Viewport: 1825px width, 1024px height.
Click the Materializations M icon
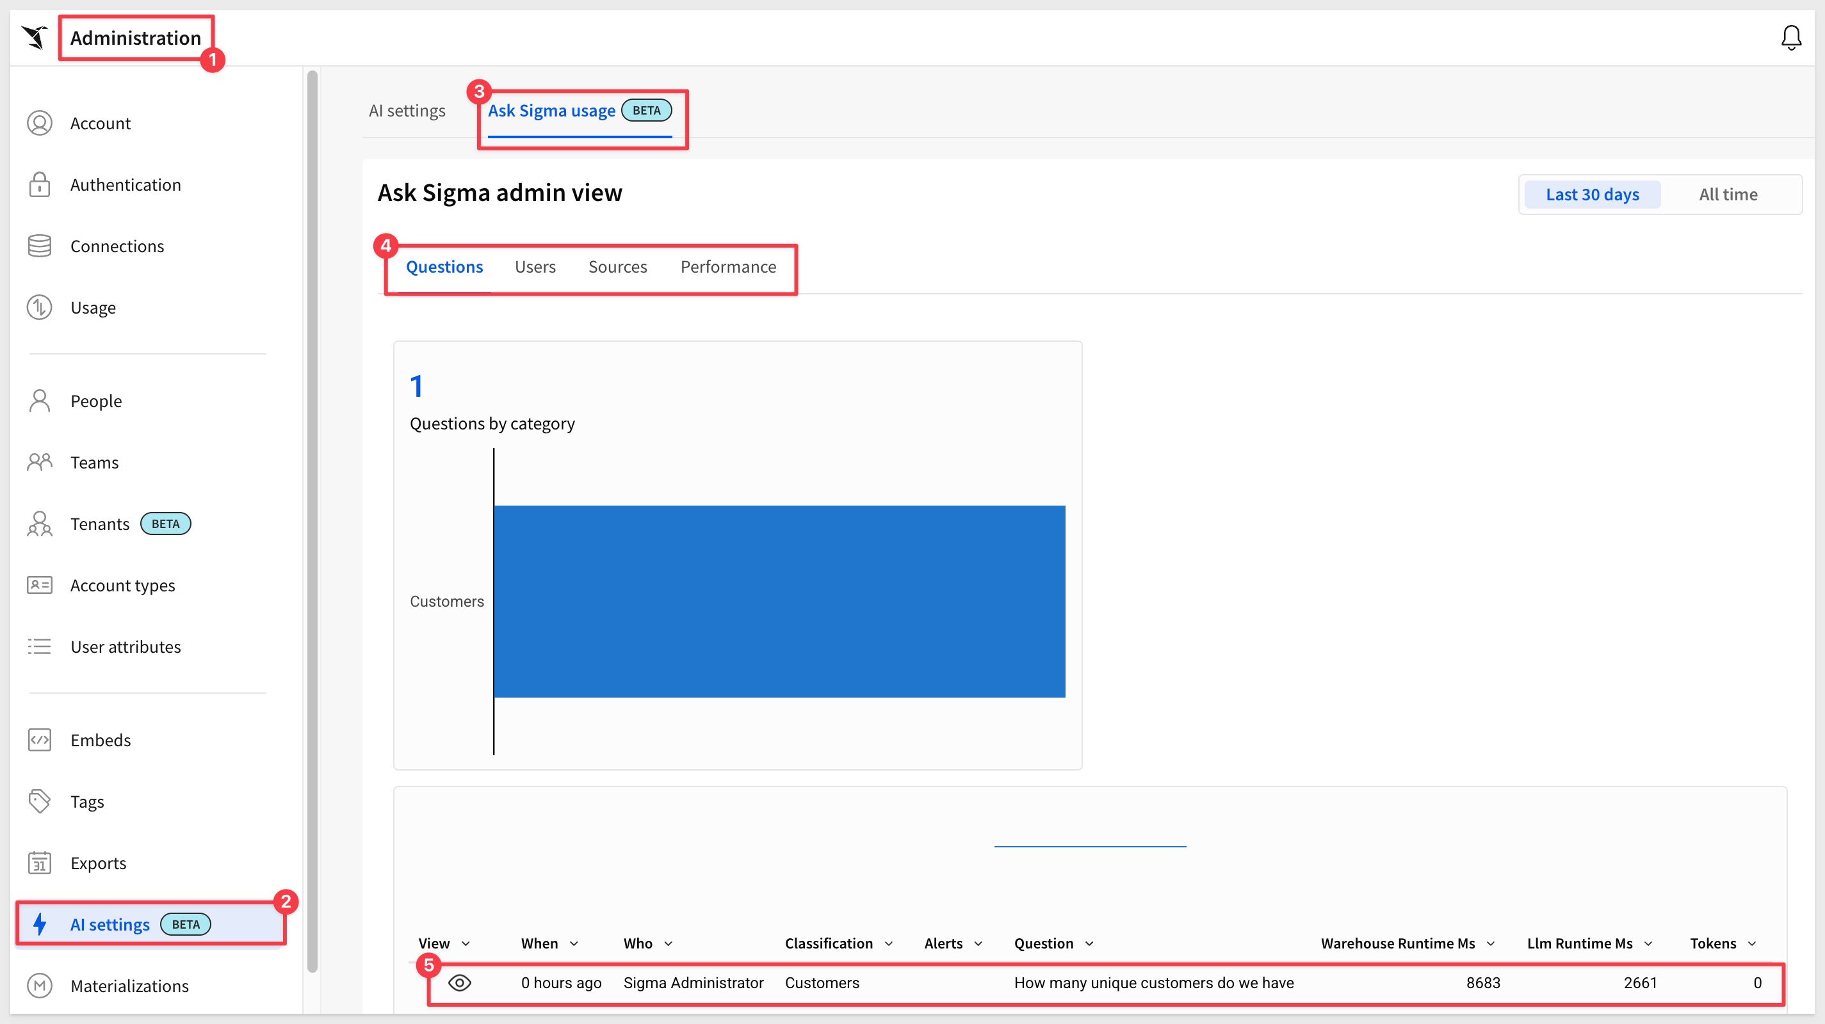pyautogui.click(x=40, y=986)
